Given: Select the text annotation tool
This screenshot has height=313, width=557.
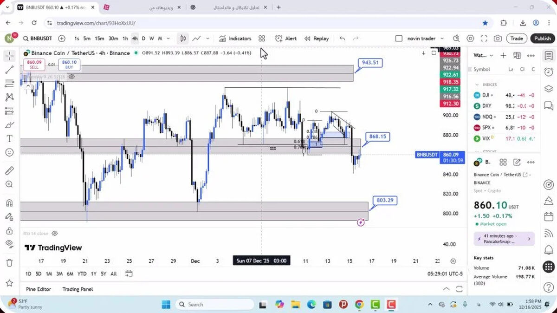Looking at the screenshot, I should pos(9,138).
